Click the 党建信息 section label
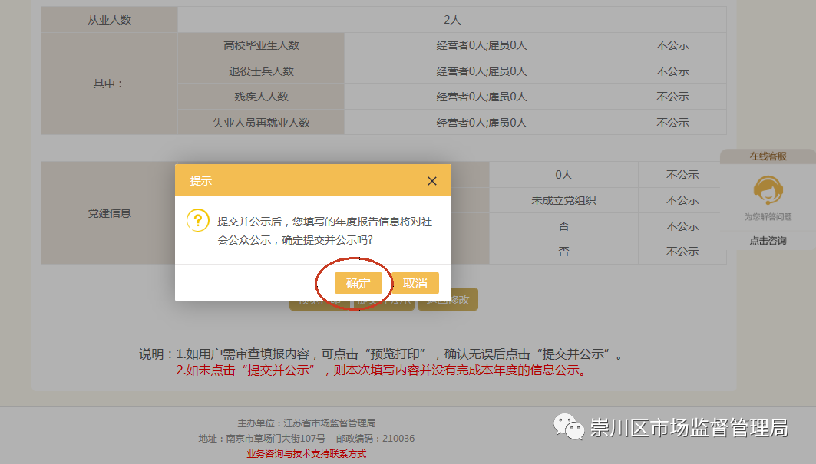The image size is (816, 464). [109, 213]
